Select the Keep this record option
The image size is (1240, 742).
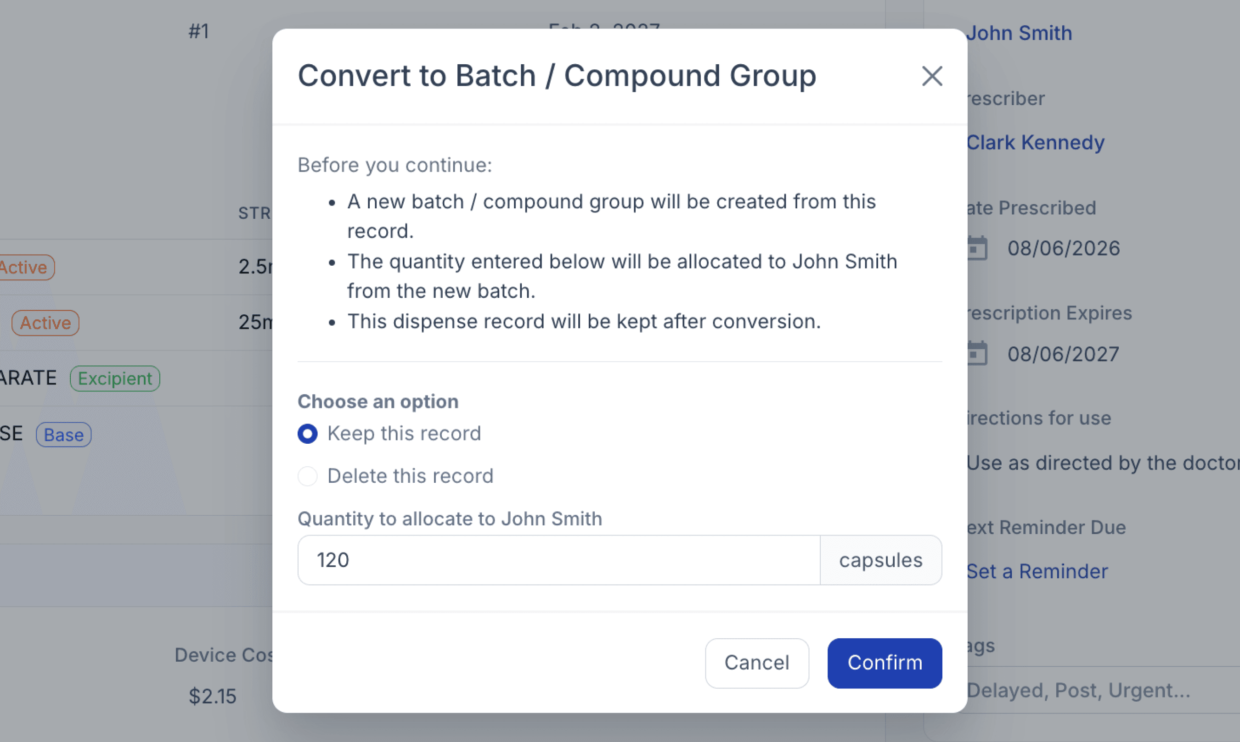click(x=307, y=434)
